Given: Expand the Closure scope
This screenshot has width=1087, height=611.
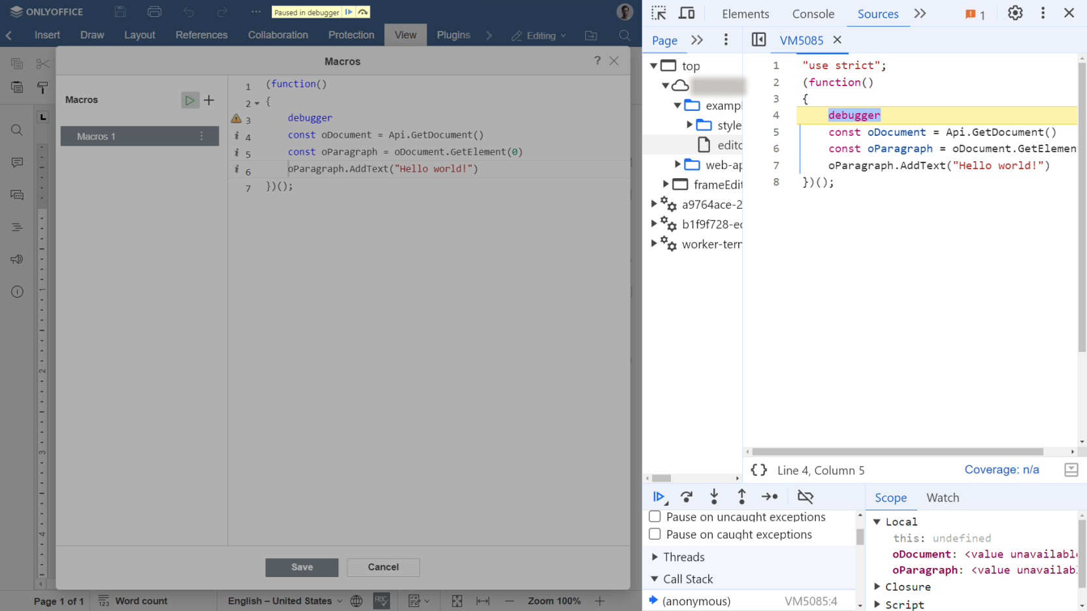Looking at the screenshot, I should (x=877, y=586).
